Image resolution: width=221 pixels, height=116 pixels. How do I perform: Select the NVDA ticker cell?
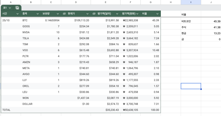click(x=31, y=32)
